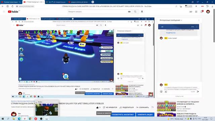Switch to third browser tab Симулятор
The height and width of the screenshot is (121, 215).
tap(56, 2)
